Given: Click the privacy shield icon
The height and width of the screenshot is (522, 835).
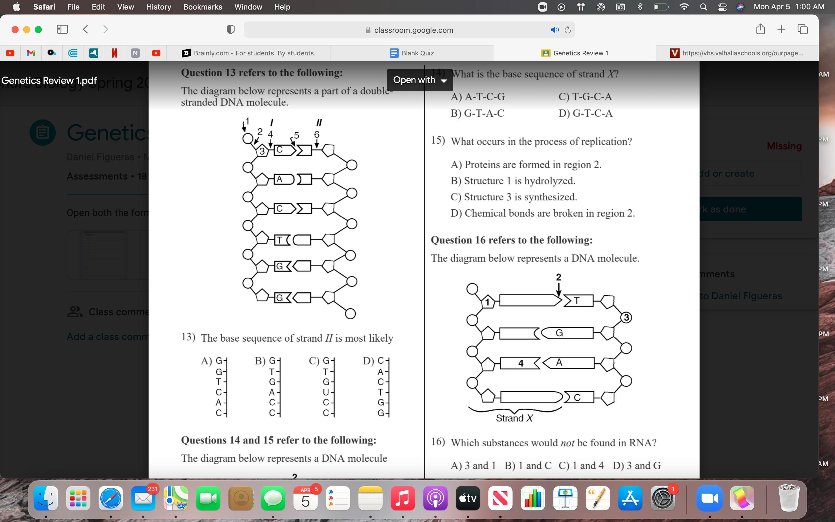Looking at the screenshot, I should click(x=230, y=30).
